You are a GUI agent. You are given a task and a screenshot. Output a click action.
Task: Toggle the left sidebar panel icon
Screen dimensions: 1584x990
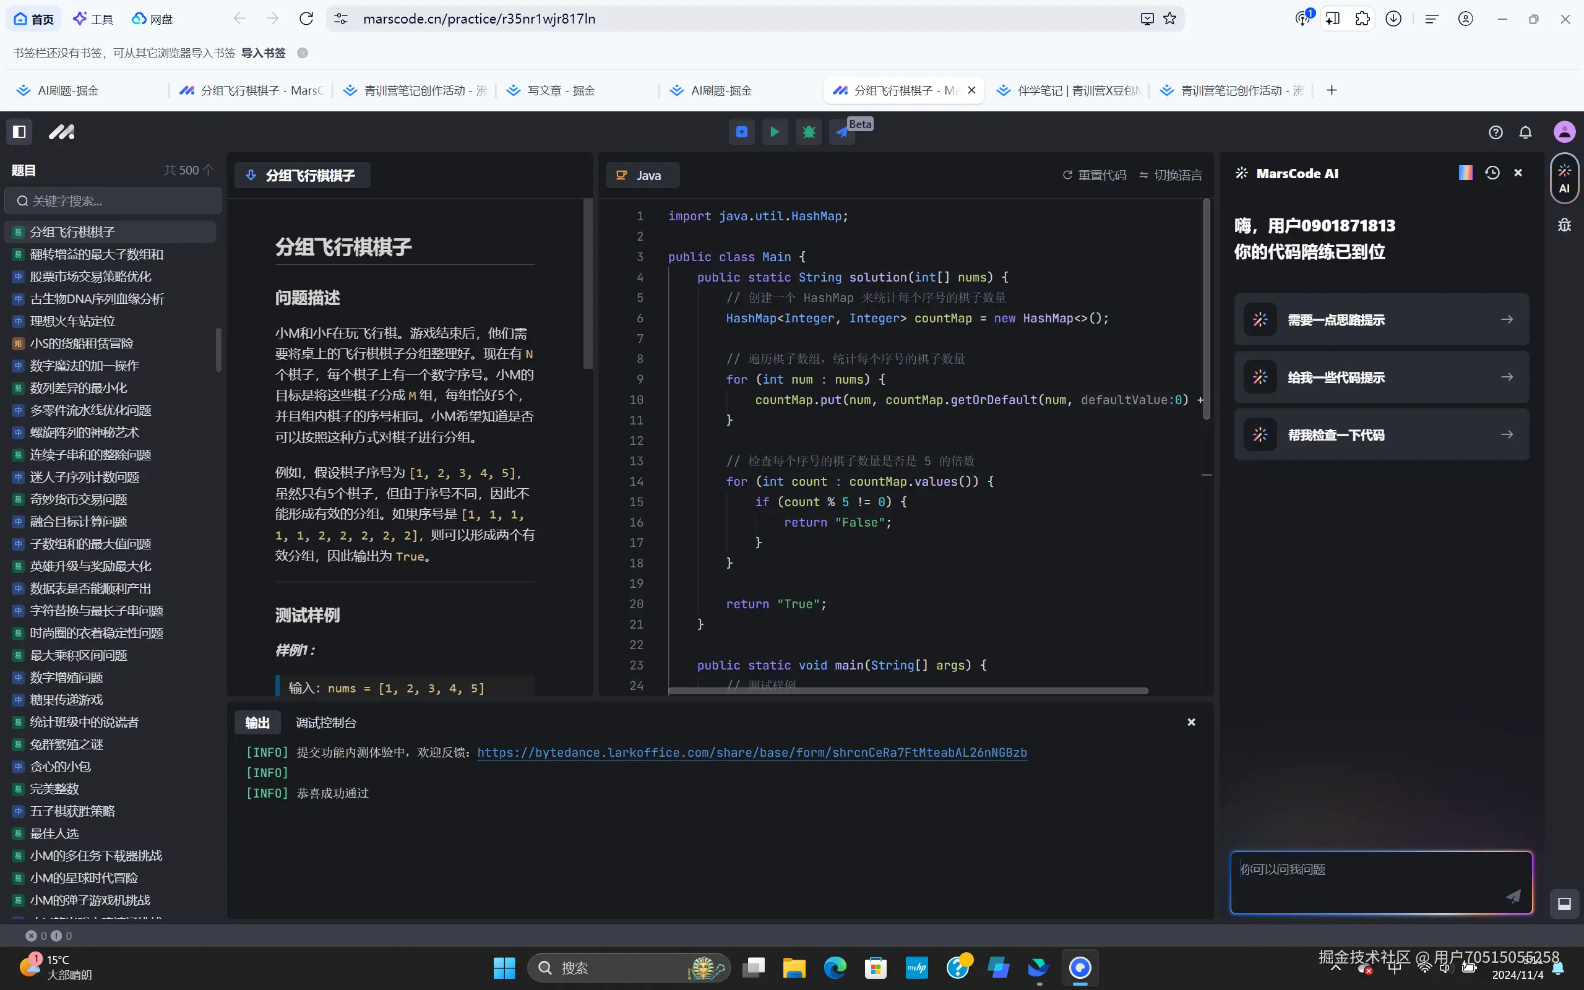point(19,132)
